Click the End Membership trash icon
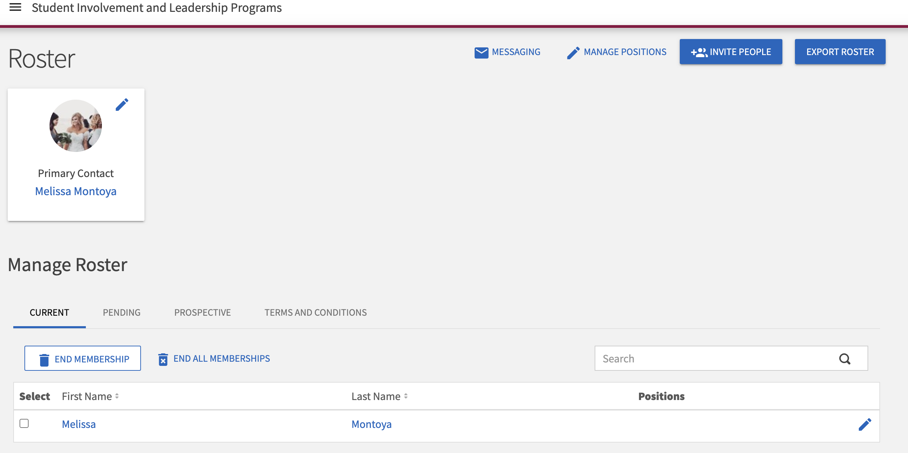The image size is (908, 453). pyautogui.click(x=44, y=359)
